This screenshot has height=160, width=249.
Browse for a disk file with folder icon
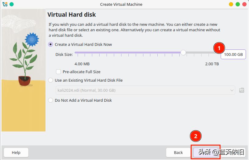pyautogui.click(x=242, y=90)
